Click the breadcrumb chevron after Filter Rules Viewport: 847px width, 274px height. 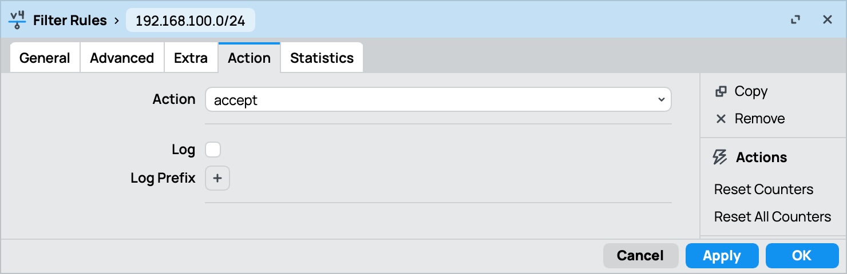[117, 21]
